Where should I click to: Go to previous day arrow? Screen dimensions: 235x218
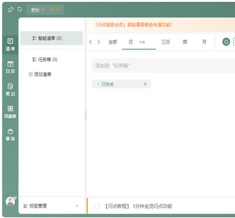91,42
